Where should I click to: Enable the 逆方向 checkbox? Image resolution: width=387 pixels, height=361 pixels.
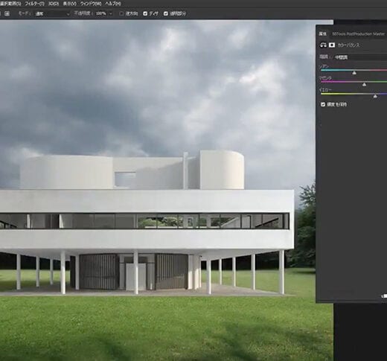click(x=121, y=13)
